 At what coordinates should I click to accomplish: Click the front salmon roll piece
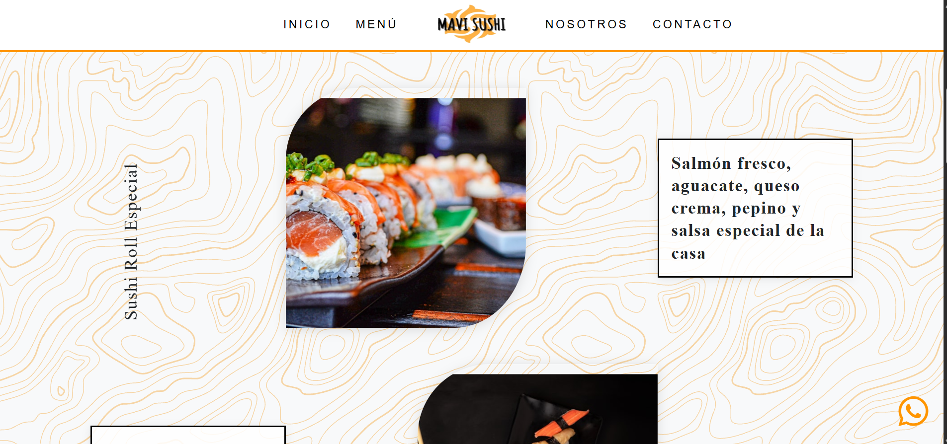click(322, 234)
